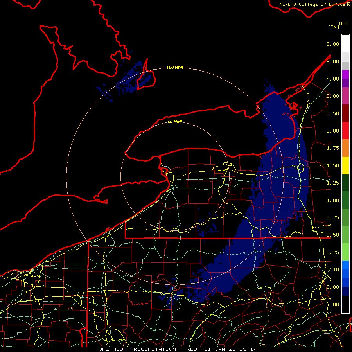Pick the dark red legend swatch
The height and width of the screenshot is (352, 352).
tap(345, 113)
